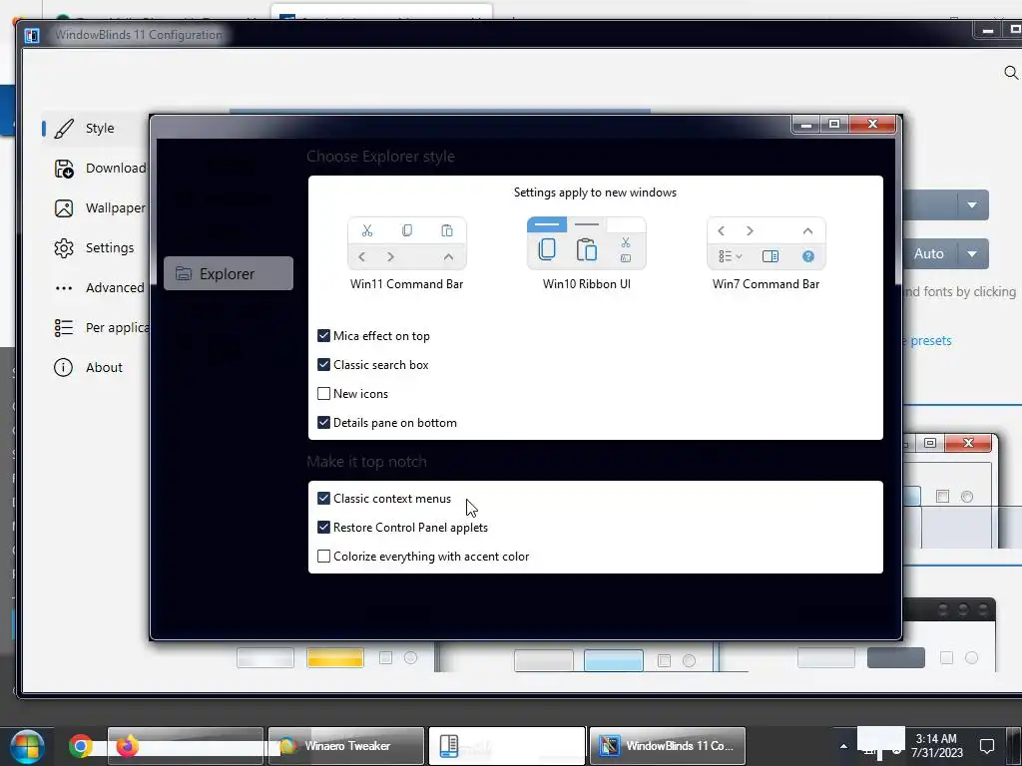This screenshot has height=766, width=1022.
Task: Click the Style paintbrush icon
Action: [64, 129]
